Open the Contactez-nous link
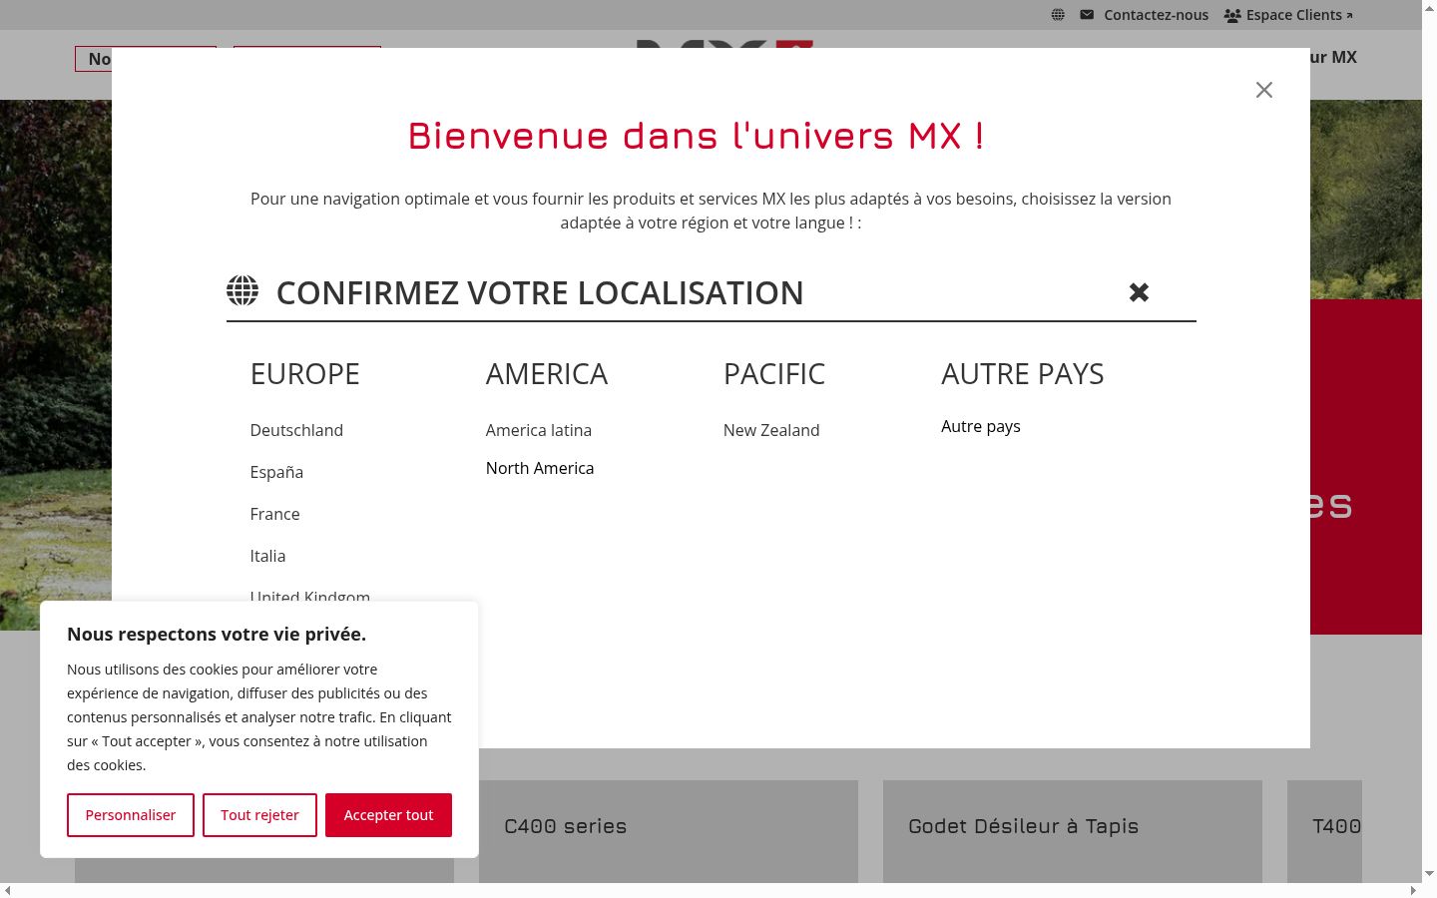Screen dimensions: 1437x898 coord(1156,15)
